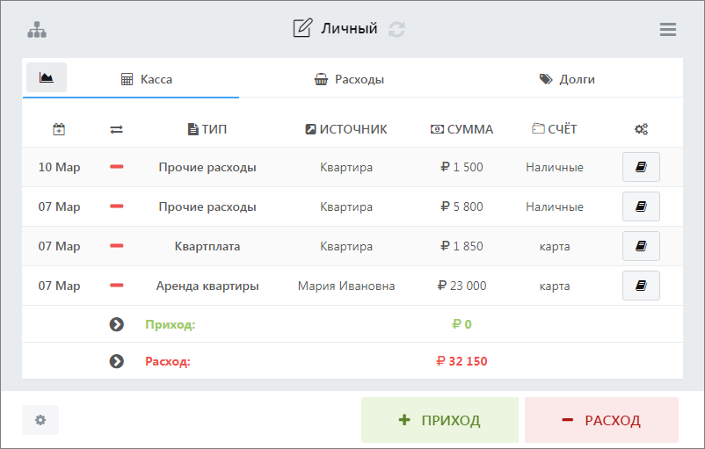
Task: Click the transfer arrows column header icon
Action: pos(116,129)
